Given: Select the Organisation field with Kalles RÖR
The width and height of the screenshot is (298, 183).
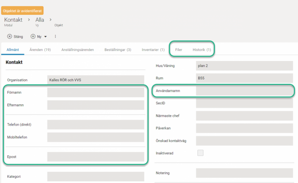Looking at the screenshot, I should coord(95,80).
